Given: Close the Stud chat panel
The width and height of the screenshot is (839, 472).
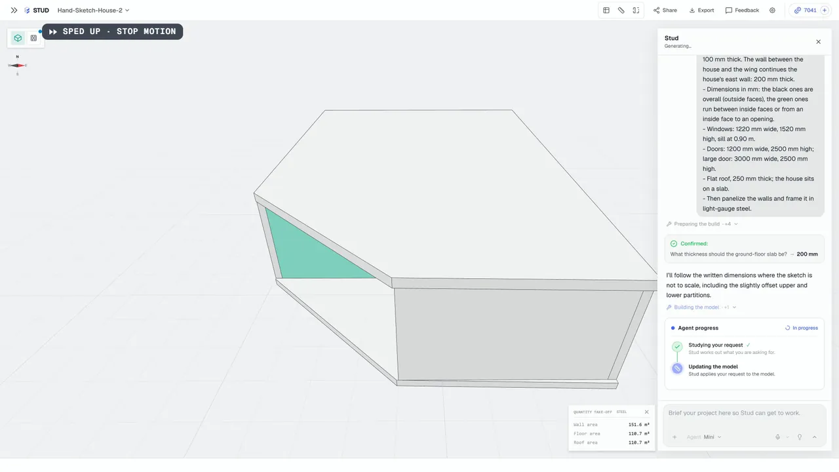Looking at the screenshot, I should click(x=818, y=41).
